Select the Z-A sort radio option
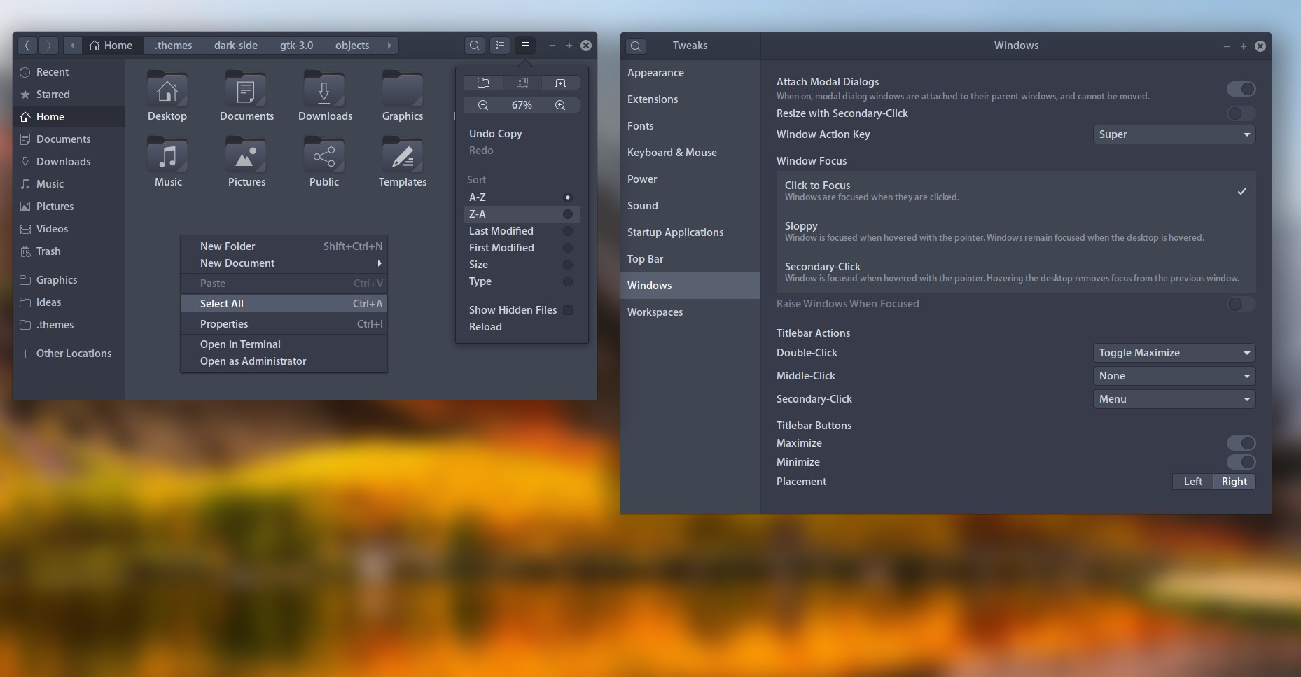1301x677 pixels. 522,214
